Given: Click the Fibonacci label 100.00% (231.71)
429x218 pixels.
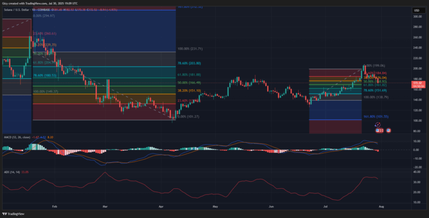Looking at the screenshot, I should [190, 49].
